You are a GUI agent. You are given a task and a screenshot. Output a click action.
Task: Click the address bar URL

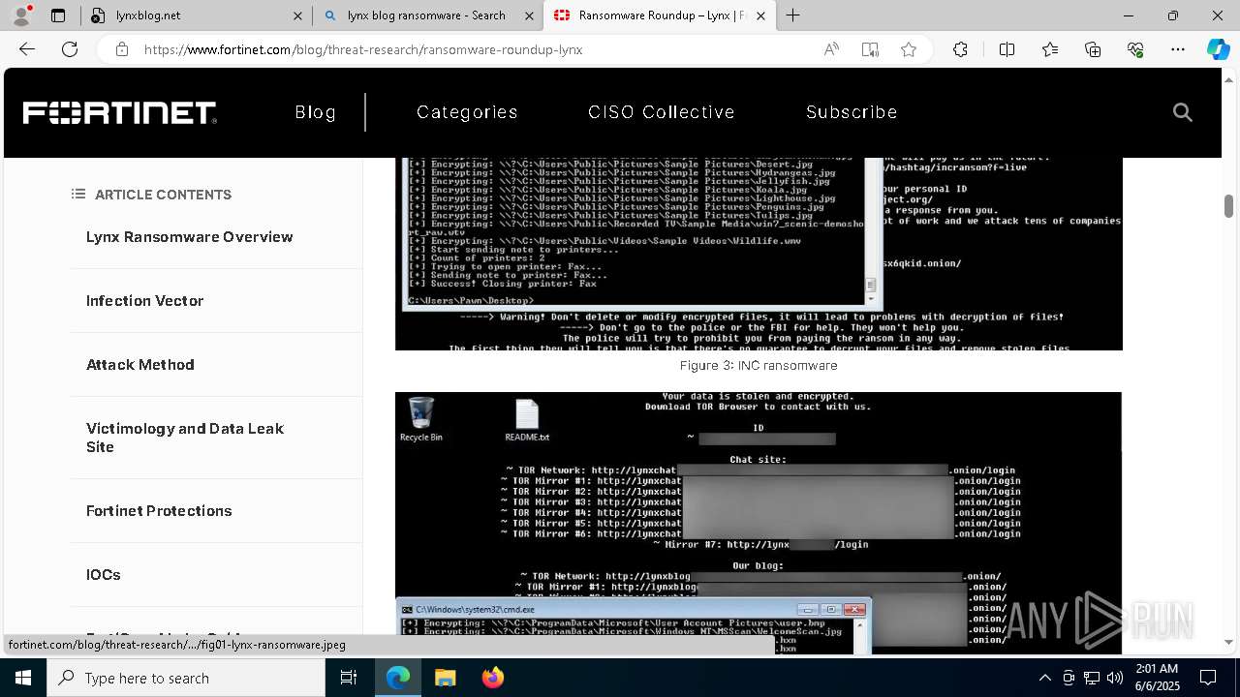click(363, 49)
